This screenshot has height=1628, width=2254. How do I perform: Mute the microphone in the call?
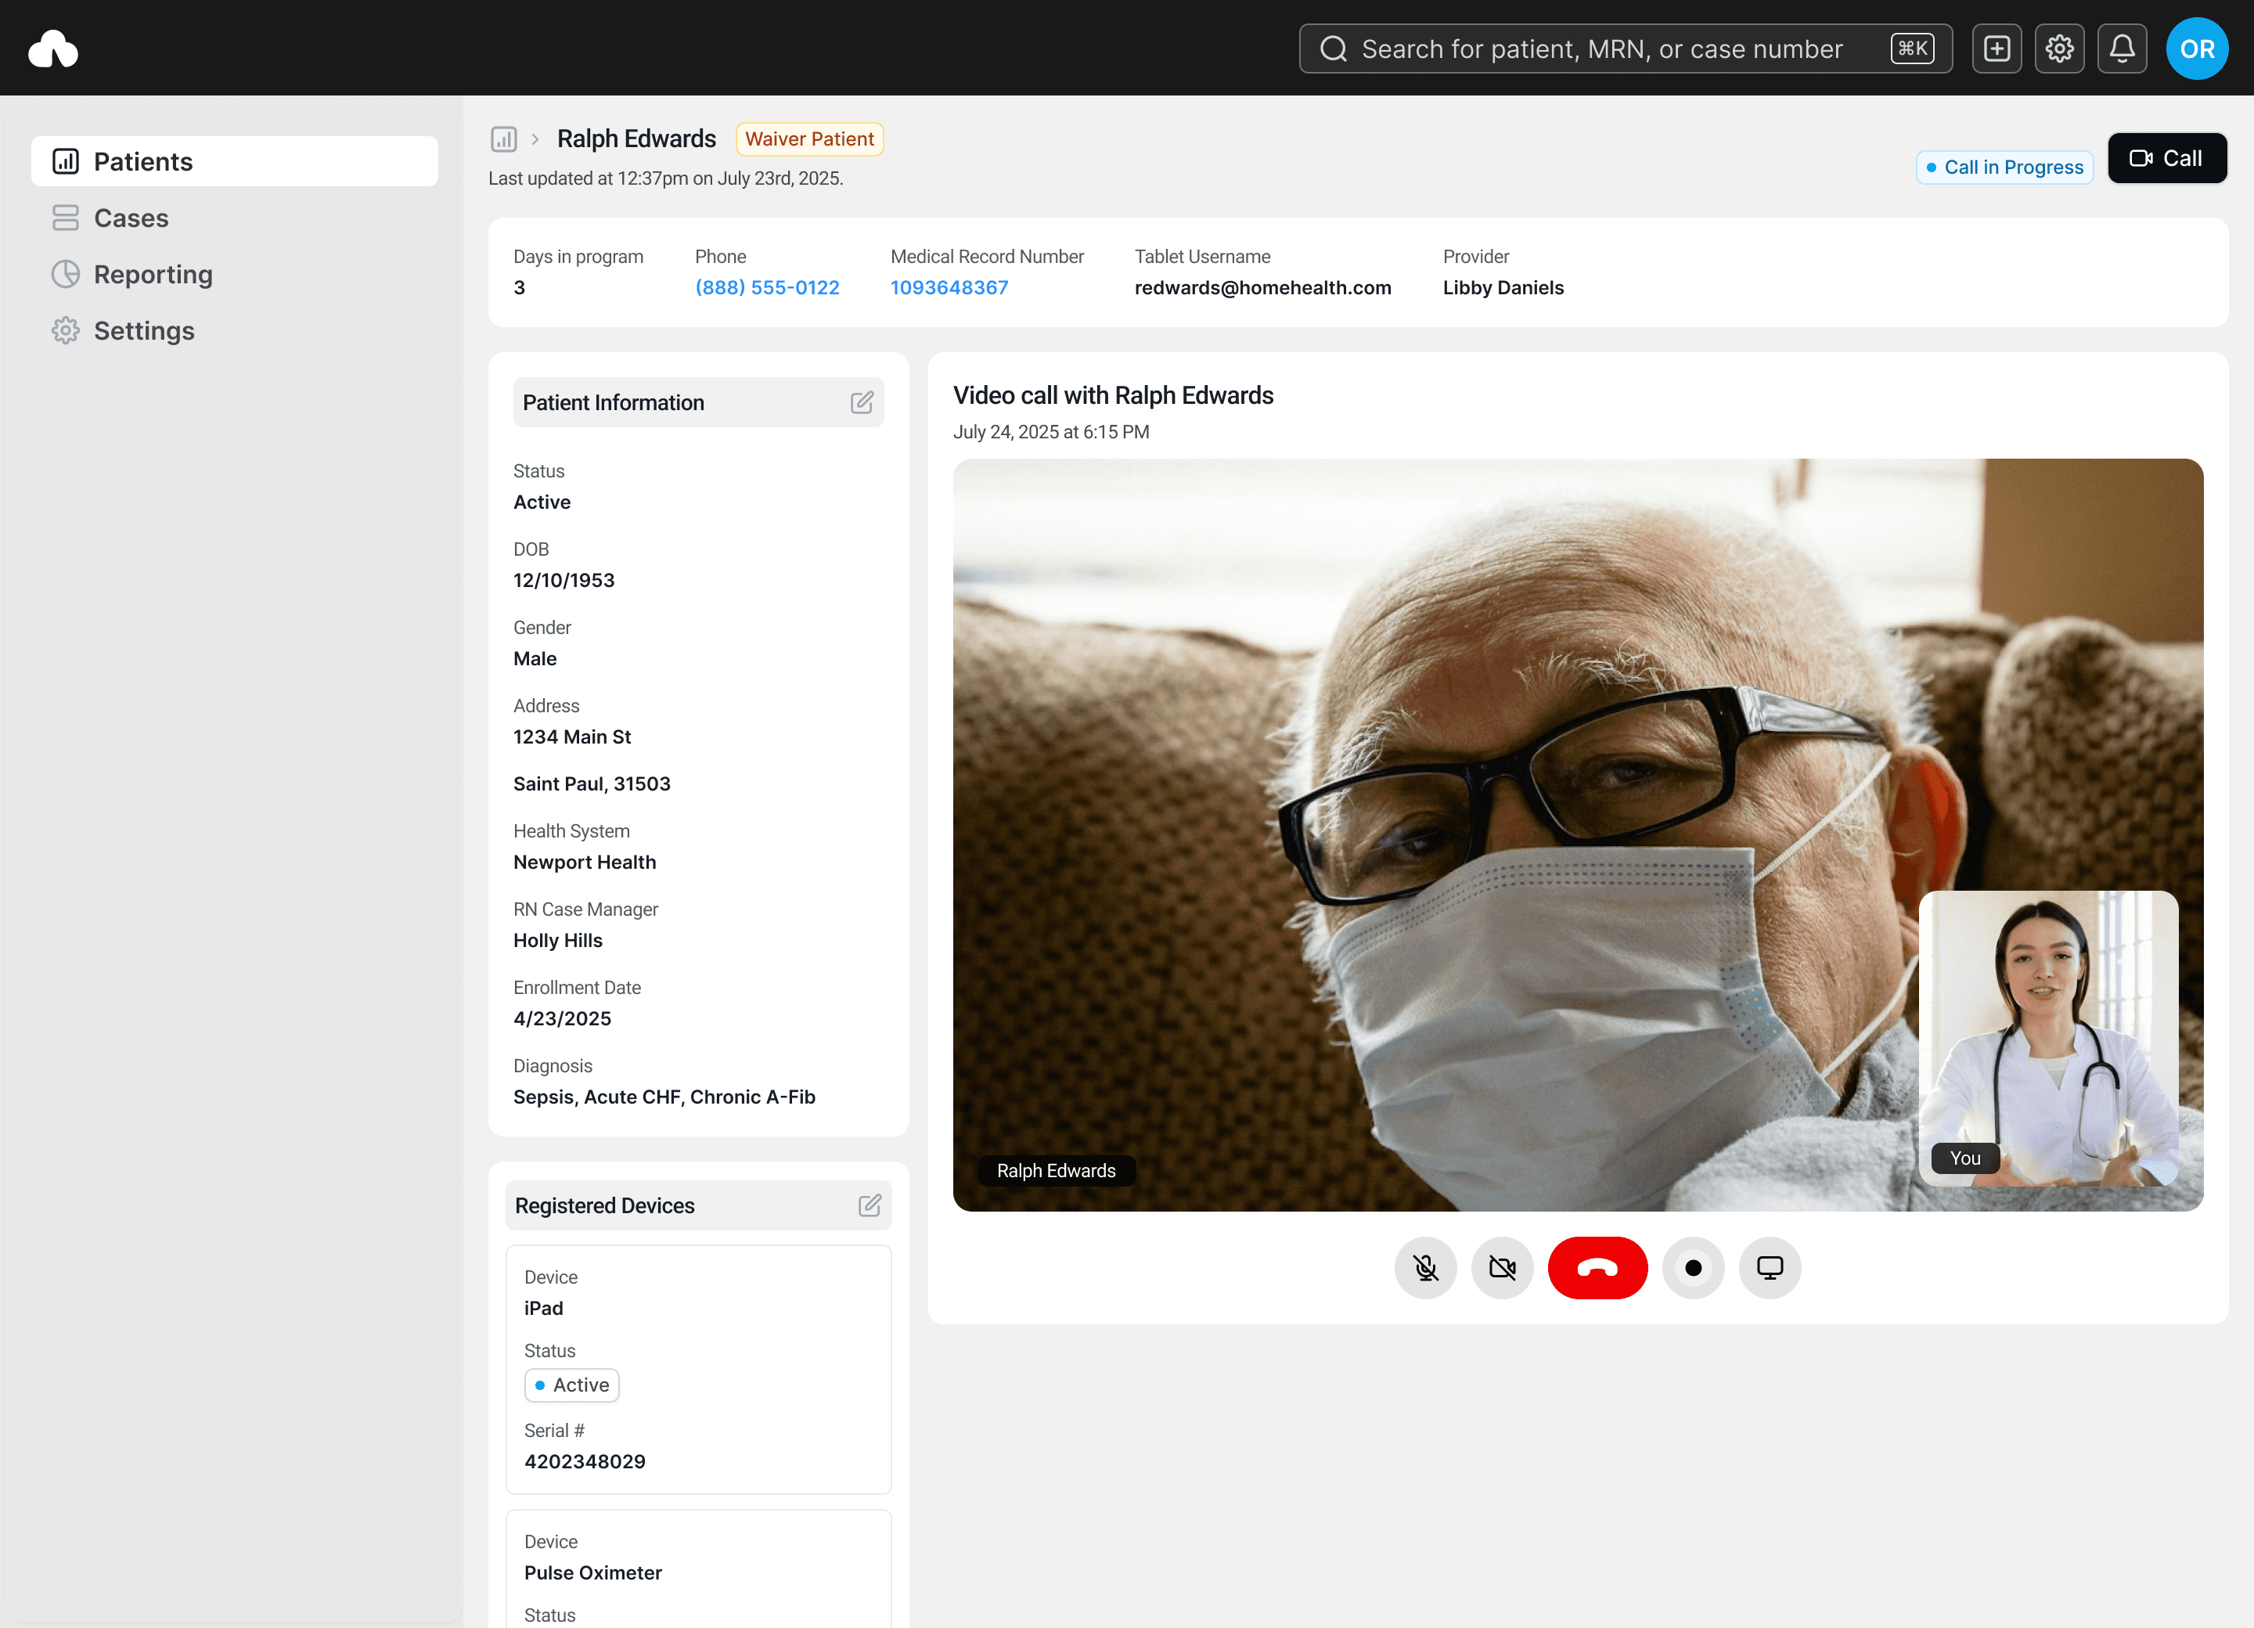pyautogui.click(x=1425, y=1267)
